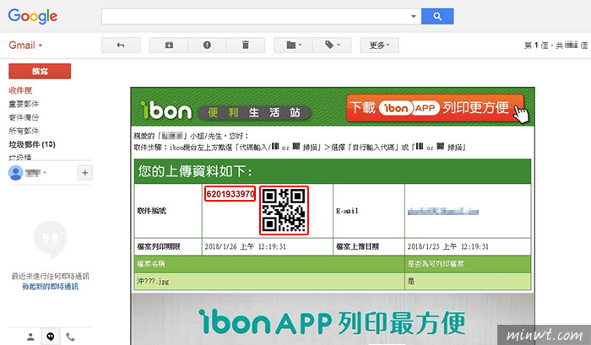Open 垃圾郵件 (13) spam folder

coord(32,144)
